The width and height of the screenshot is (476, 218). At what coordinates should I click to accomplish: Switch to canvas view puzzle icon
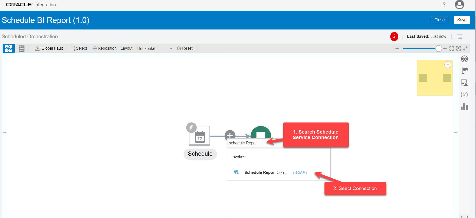[9, 48]
